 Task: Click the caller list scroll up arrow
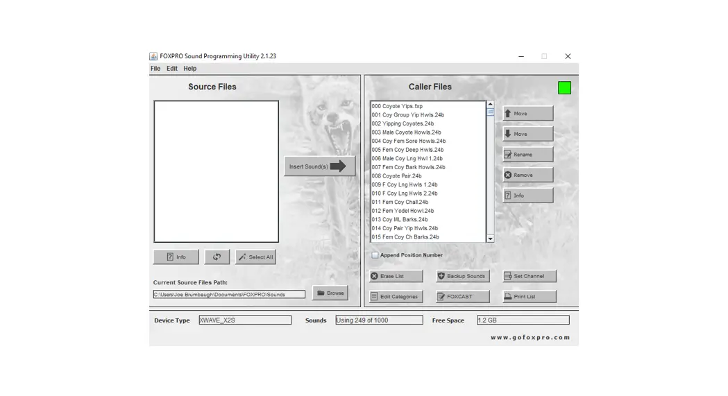[490, 104]
